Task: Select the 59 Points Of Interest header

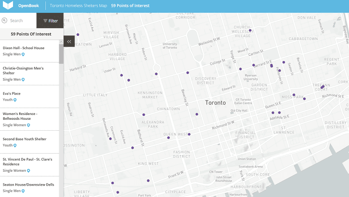Action: [32, 34]
